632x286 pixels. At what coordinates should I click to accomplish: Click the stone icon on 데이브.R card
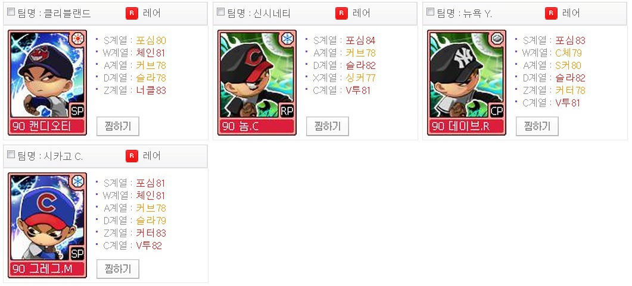point(497,39)
